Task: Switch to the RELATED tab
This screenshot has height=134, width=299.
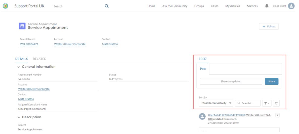Action: [x=40, y=59]
